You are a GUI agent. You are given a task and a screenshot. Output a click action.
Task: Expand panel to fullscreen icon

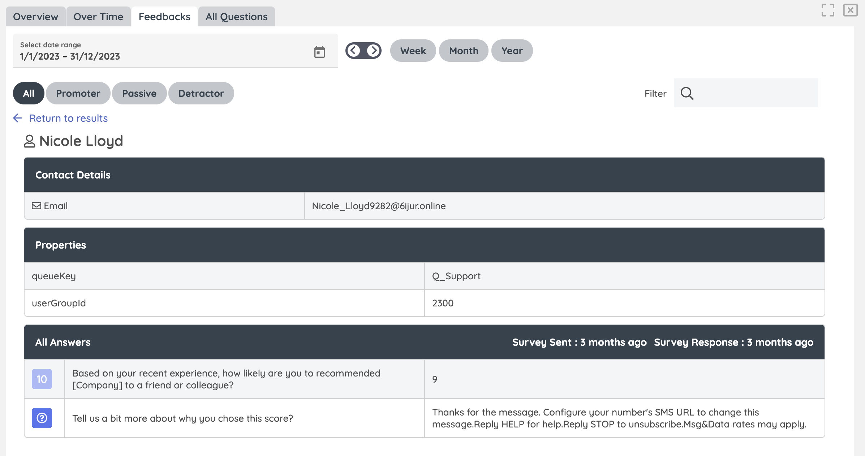[x=827, y=10]
